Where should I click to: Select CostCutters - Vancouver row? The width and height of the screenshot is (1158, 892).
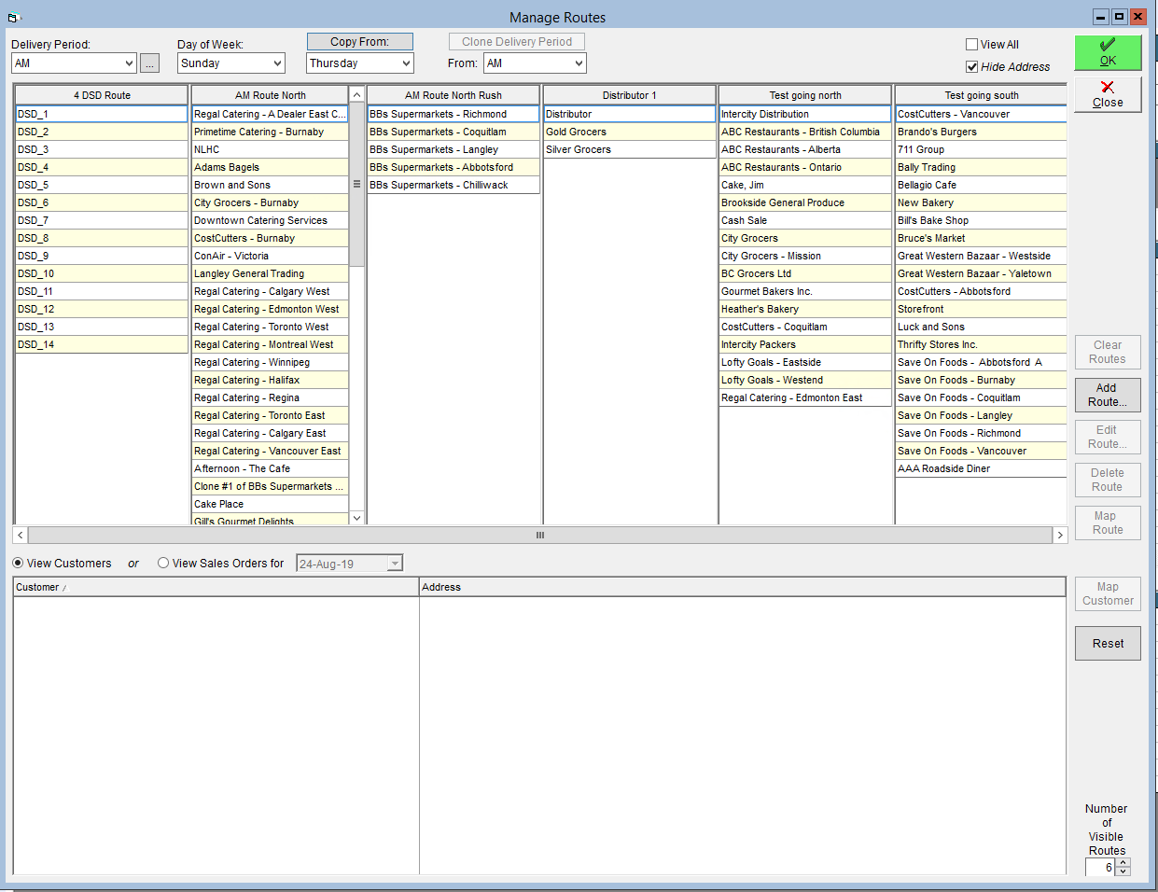(x=981, y=114)
